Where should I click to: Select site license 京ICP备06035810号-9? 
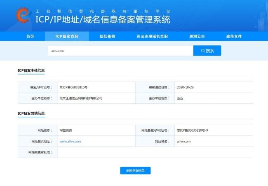(x=193, y=130)
